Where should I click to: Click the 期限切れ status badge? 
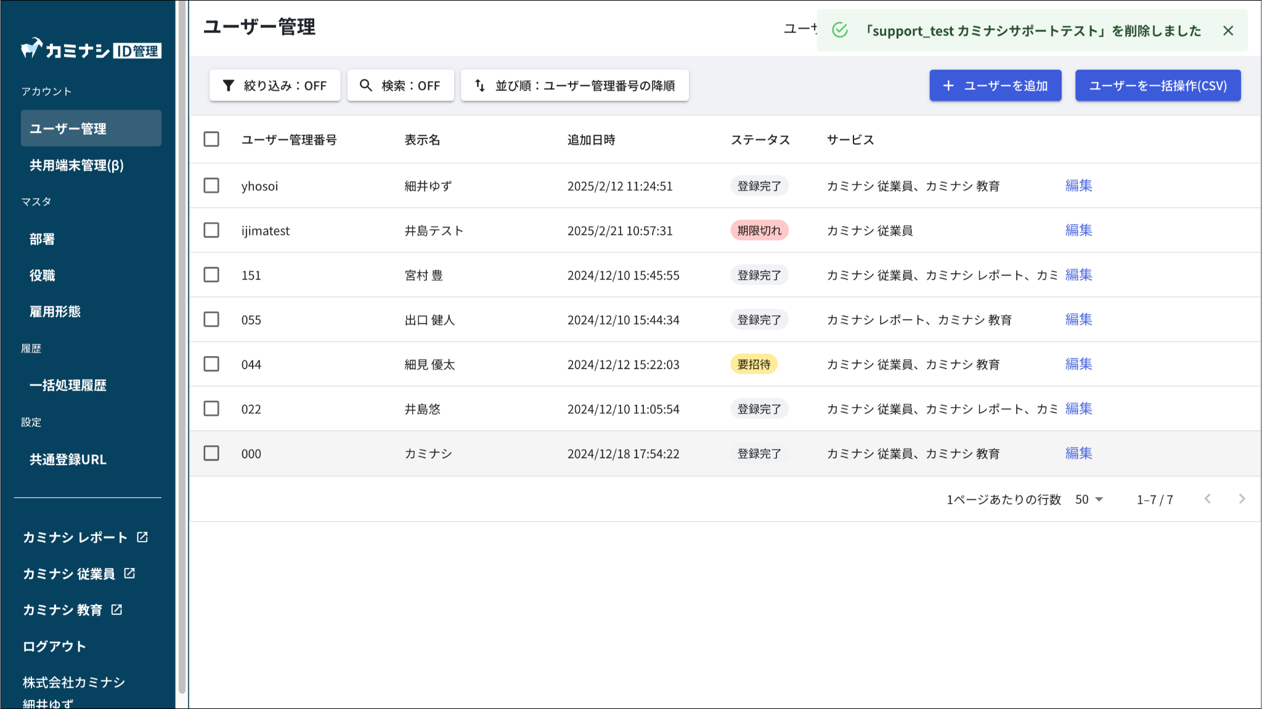tap(759, 230)
